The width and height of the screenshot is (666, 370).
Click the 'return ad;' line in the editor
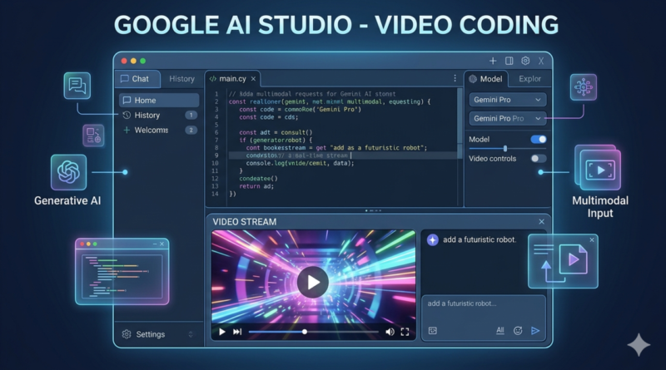pos(256,186)
